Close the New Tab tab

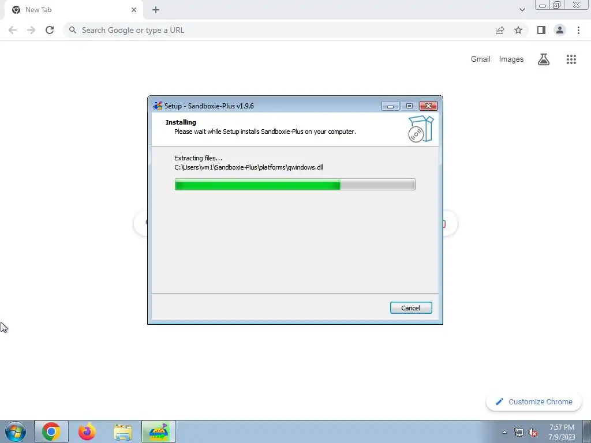(134, 10)
